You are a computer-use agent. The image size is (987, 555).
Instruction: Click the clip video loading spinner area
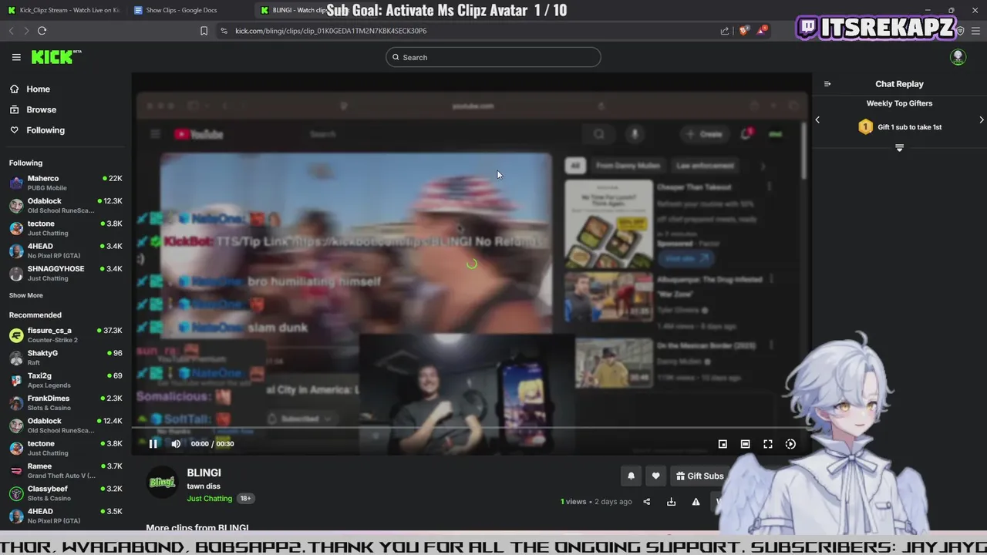[x=472, y=264]
